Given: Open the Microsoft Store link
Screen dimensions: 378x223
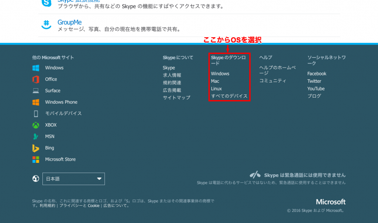Looking at the screenshot, I should tap(60, 159).
